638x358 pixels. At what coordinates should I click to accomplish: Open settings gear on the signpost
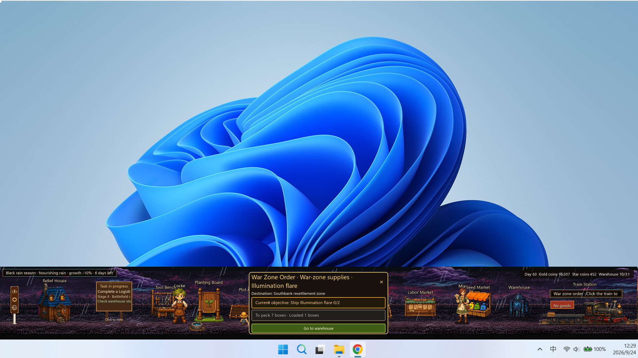[x=14, y=299]
